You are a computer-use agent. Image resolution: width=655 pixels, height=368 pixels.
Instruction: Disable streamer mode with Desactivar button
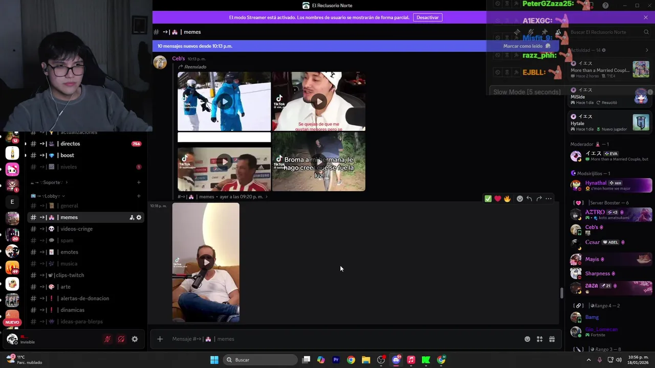pyautogui.click(x=427, y=17)
